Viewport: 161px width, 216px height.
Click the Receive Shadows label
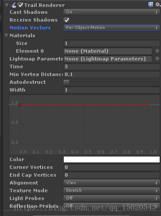coord(34,20)
